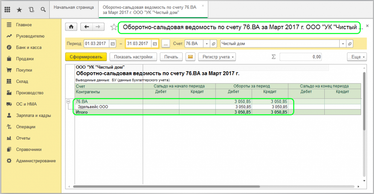Image resolution: width=374 pixels, height=194 pixels.
Task: Open the main menu grid icon
Action: 7,9
